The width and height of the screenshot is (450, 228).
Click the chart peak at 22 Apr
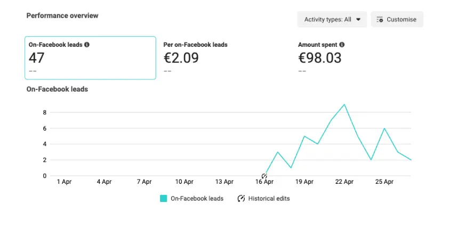tap(345, 104)
